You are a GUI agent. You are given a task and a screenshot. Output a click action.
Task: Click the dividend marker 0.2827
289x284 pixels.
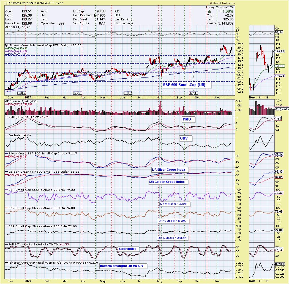click(21, 93)
